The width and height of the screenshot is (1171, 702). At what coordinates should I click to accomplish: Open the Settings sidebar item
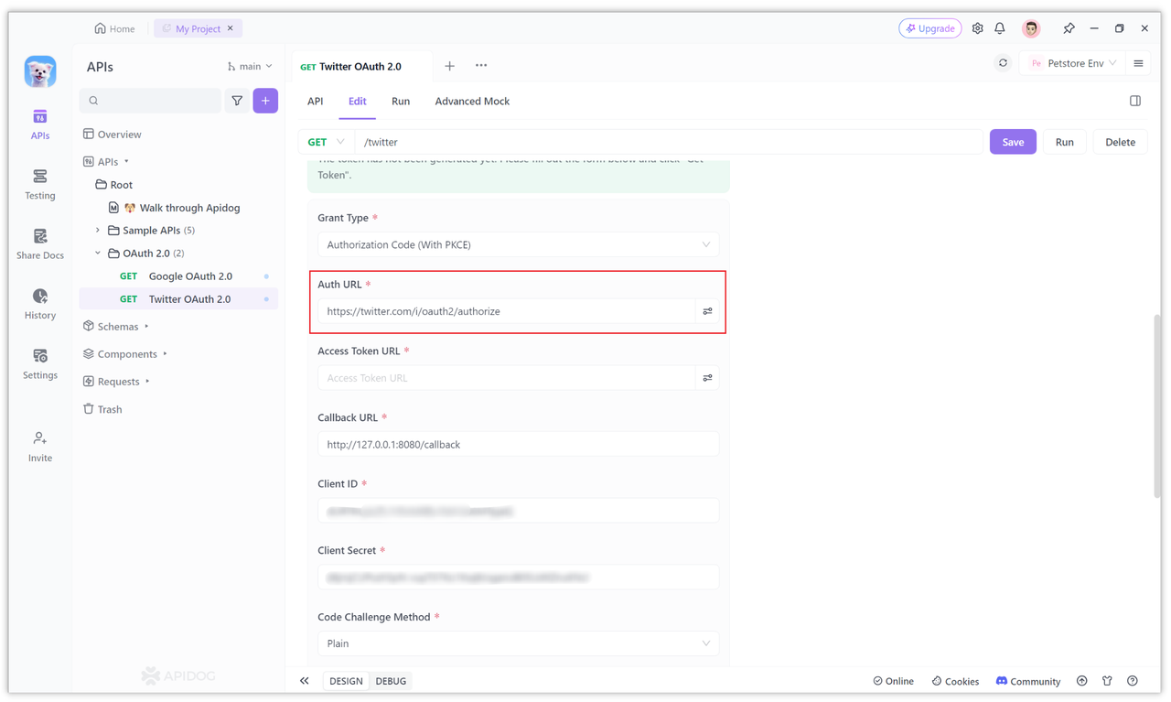click(40, 363)
